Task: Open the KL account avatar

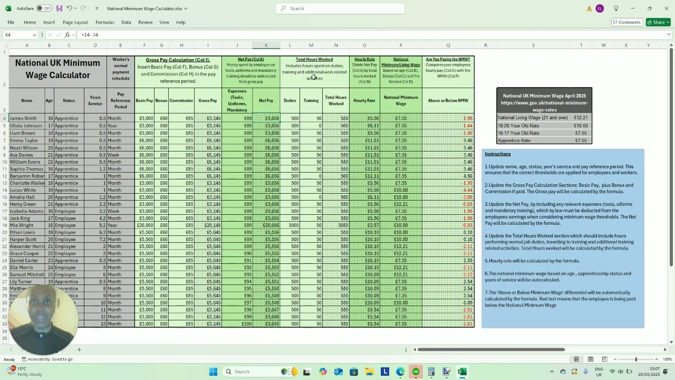Action: 600,8
